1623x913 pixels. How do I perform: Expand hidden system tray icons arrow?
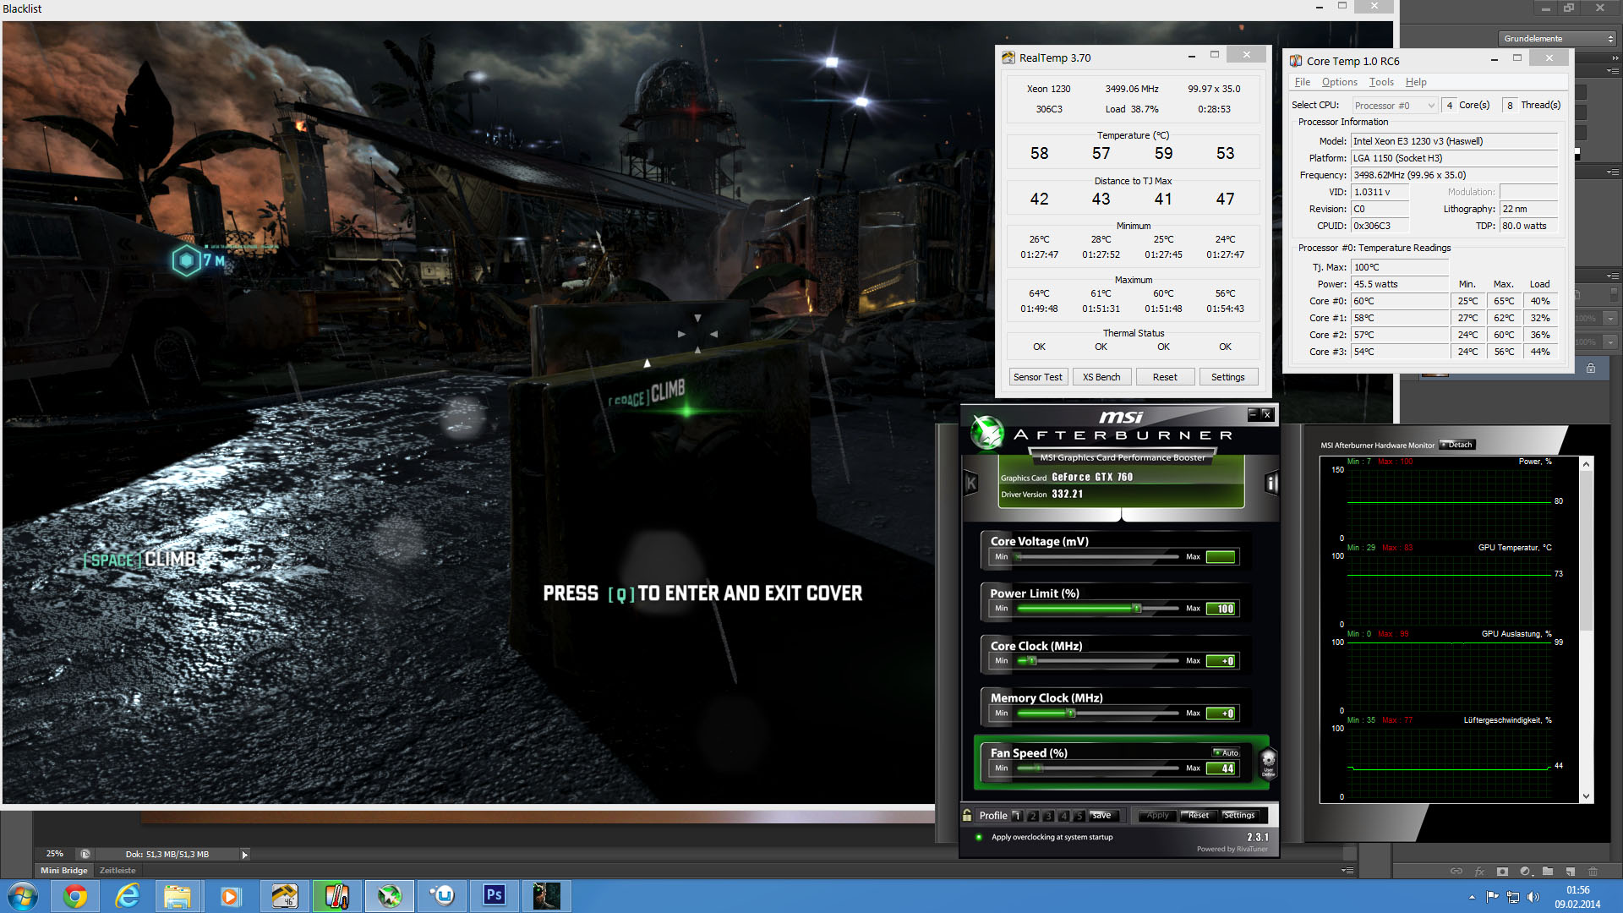tap(1472, 896)
